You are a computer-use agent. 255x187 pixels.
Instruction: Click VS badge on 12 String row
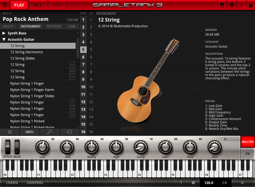tap(72, 77)
